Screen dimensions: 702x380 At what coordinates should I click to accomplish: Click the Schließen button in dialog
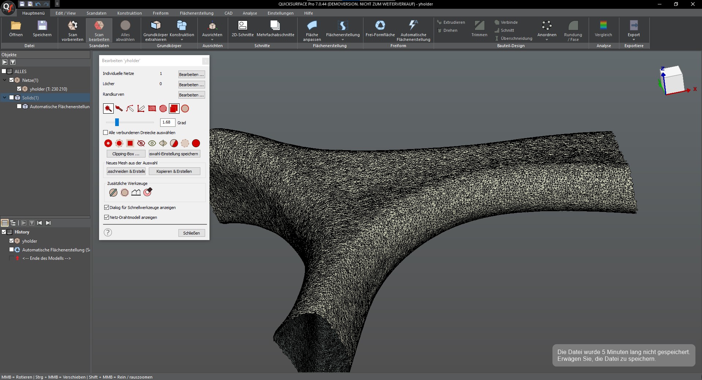[191, 233]
